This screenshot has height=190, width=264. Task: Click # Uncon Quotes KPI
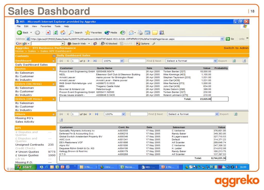click(x=27, y=152)
